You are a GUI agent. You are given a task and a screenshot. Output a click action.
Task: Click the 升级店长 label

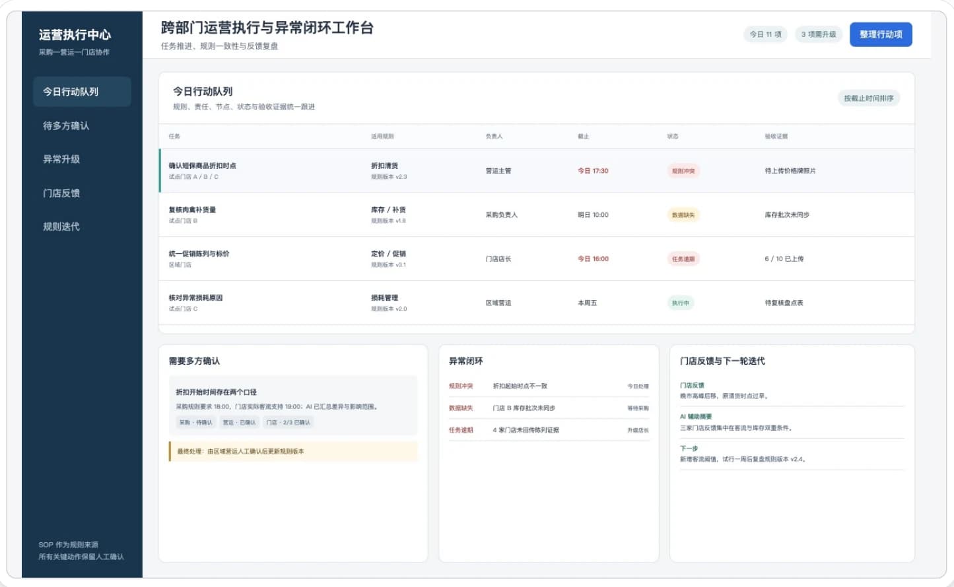click(x=638, y=430)
